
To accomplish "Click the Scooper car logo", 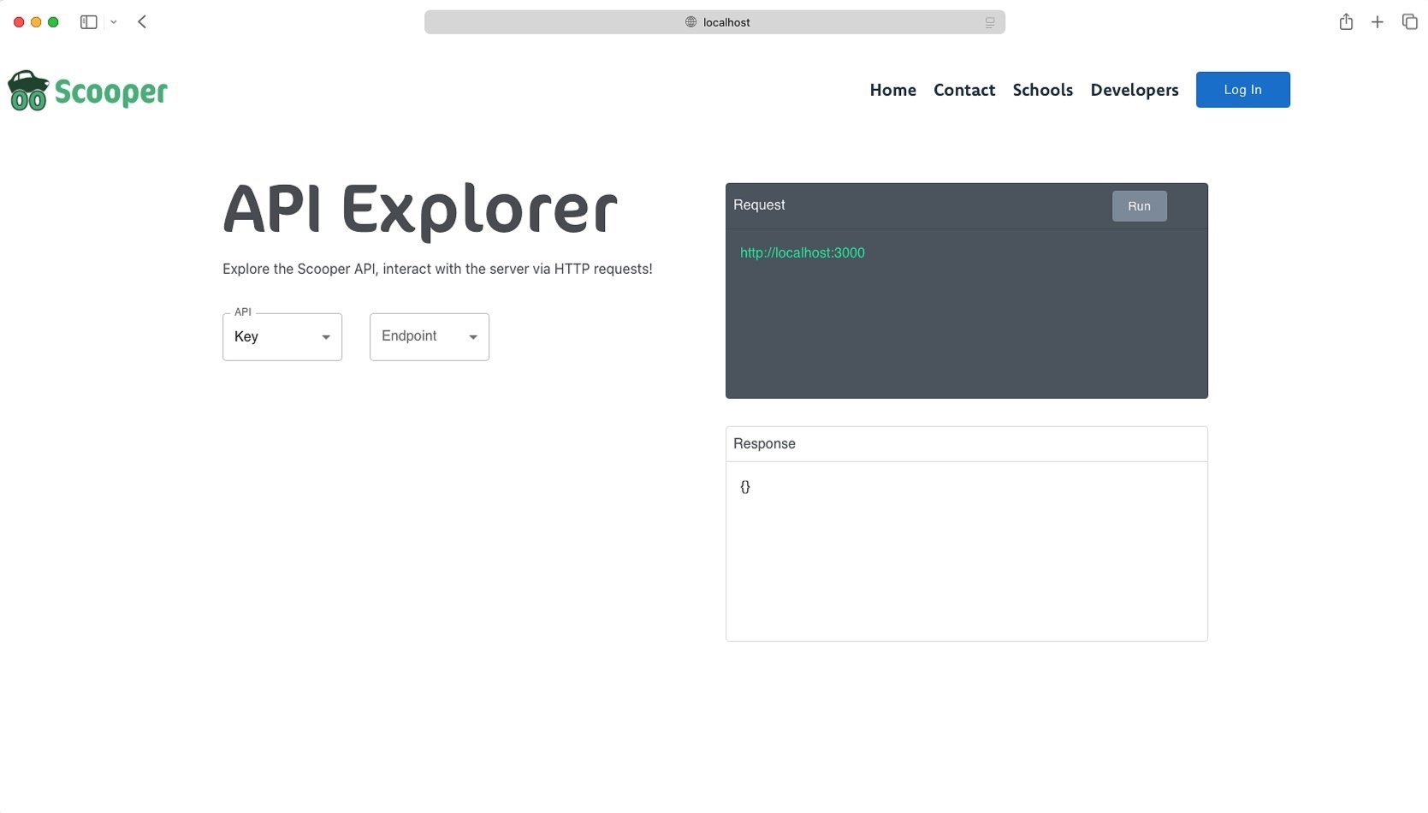I will 28,91.
